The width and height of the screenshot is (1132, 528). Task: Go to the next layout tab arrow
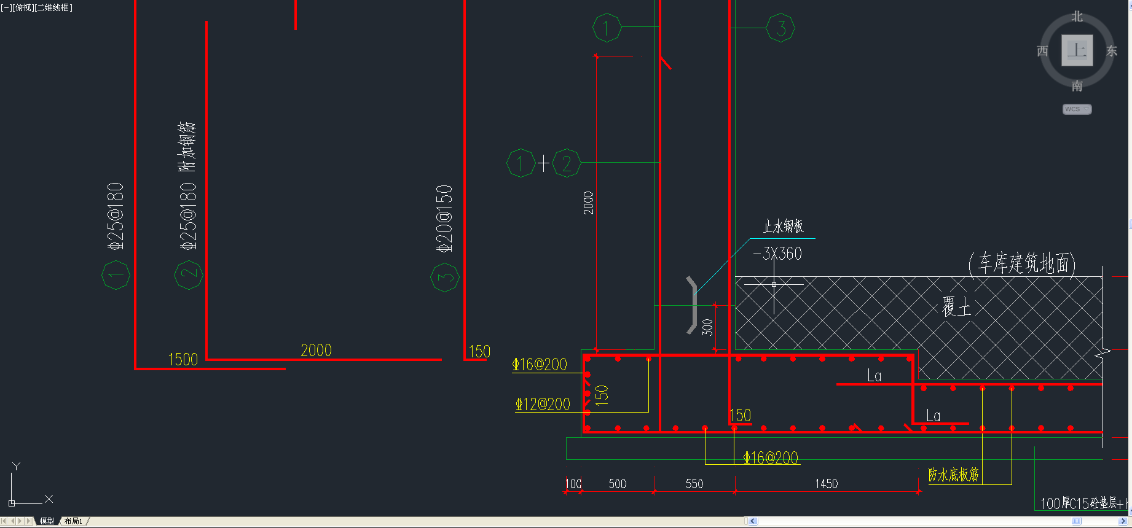20,521
